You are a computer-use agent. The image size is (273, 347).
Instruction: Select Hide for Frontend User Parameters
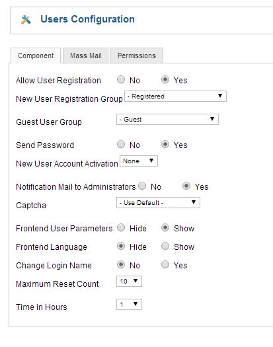pos(121,228)
